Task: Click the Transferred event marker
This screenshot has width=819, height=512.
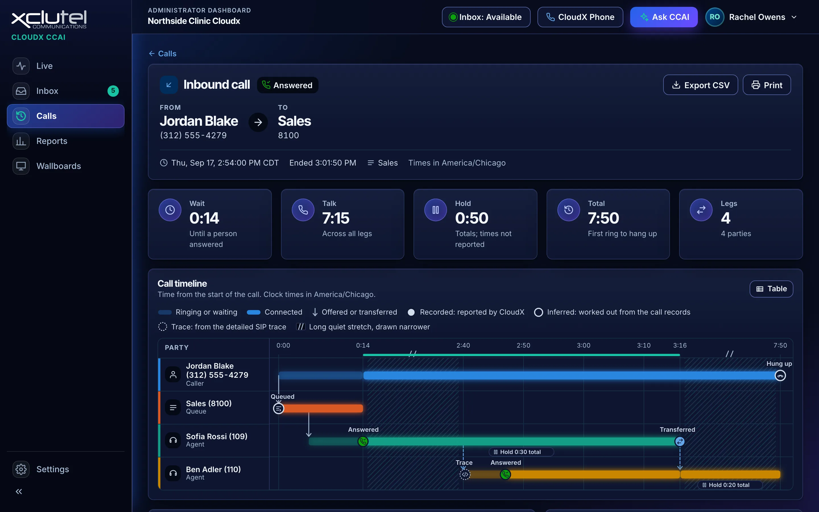Action: pyautogui.click(x=680, y=441)
